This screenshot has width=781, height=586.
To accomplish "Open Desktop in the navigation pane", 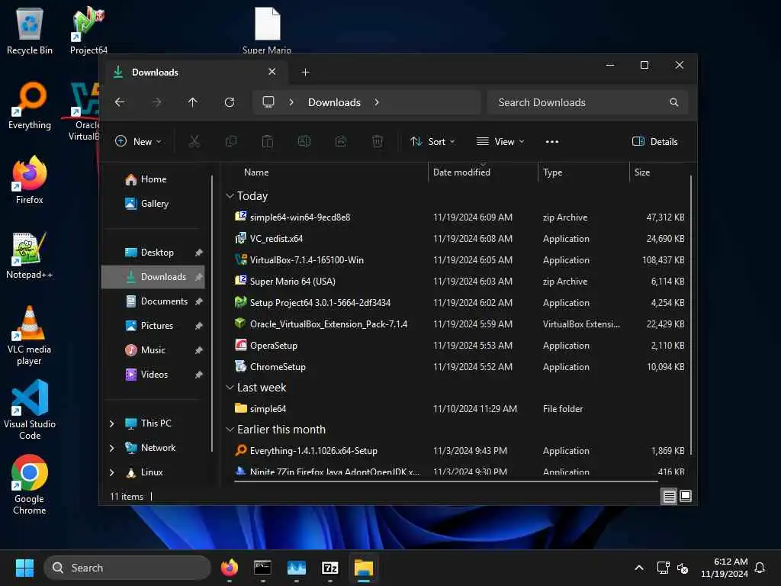I will [153, 253].
